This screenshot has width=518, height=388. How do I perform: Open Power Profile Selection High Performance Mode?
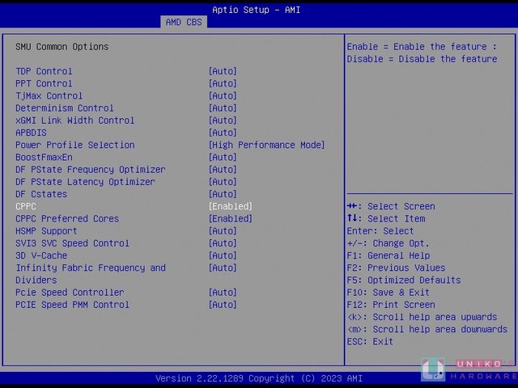(x=266, y=145)
